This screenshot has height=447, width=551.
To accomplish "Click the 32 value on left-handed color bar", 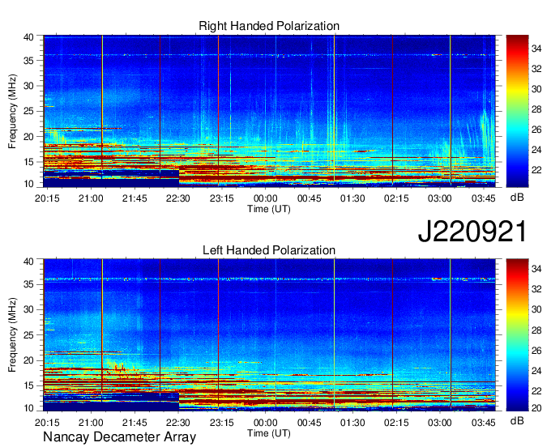I will (536, 289).
